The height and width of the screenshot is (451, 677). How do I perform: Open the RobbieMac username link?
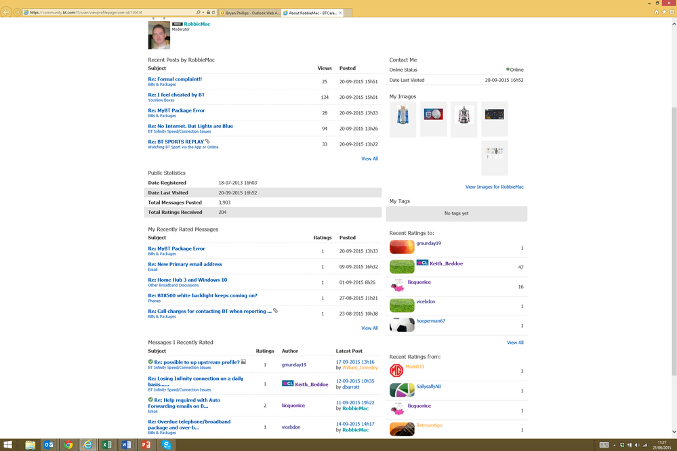pos(197,24)
